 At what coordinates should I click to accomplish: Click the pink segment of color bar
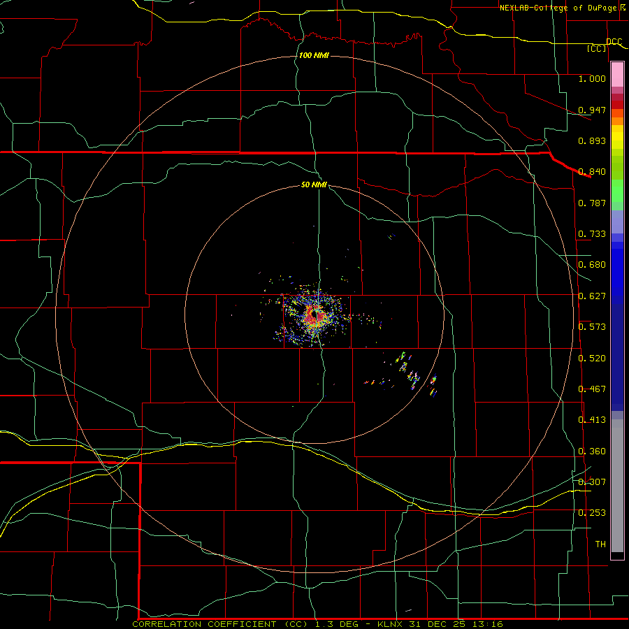tap(617, 75)
